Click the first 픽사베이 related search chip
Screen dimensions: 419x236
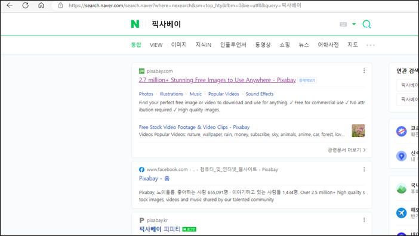tap(408, 85)
